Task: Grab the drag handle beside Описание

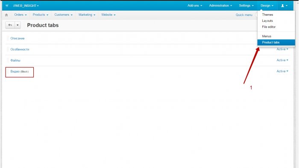Action: coord(8,38)
